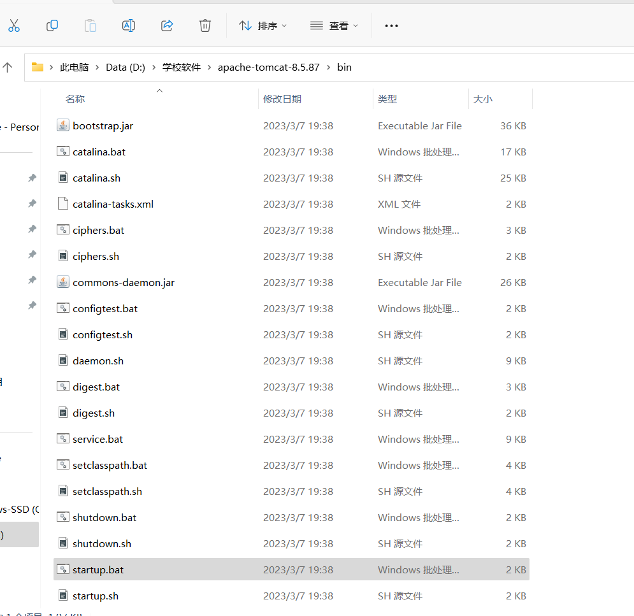Navigate to Data (D:) in breadcrumb

click(126, 67)
